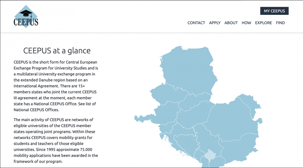Open the MY CEEPUS button
Viewport: 303px width, 168px height.
click(274, 11)
